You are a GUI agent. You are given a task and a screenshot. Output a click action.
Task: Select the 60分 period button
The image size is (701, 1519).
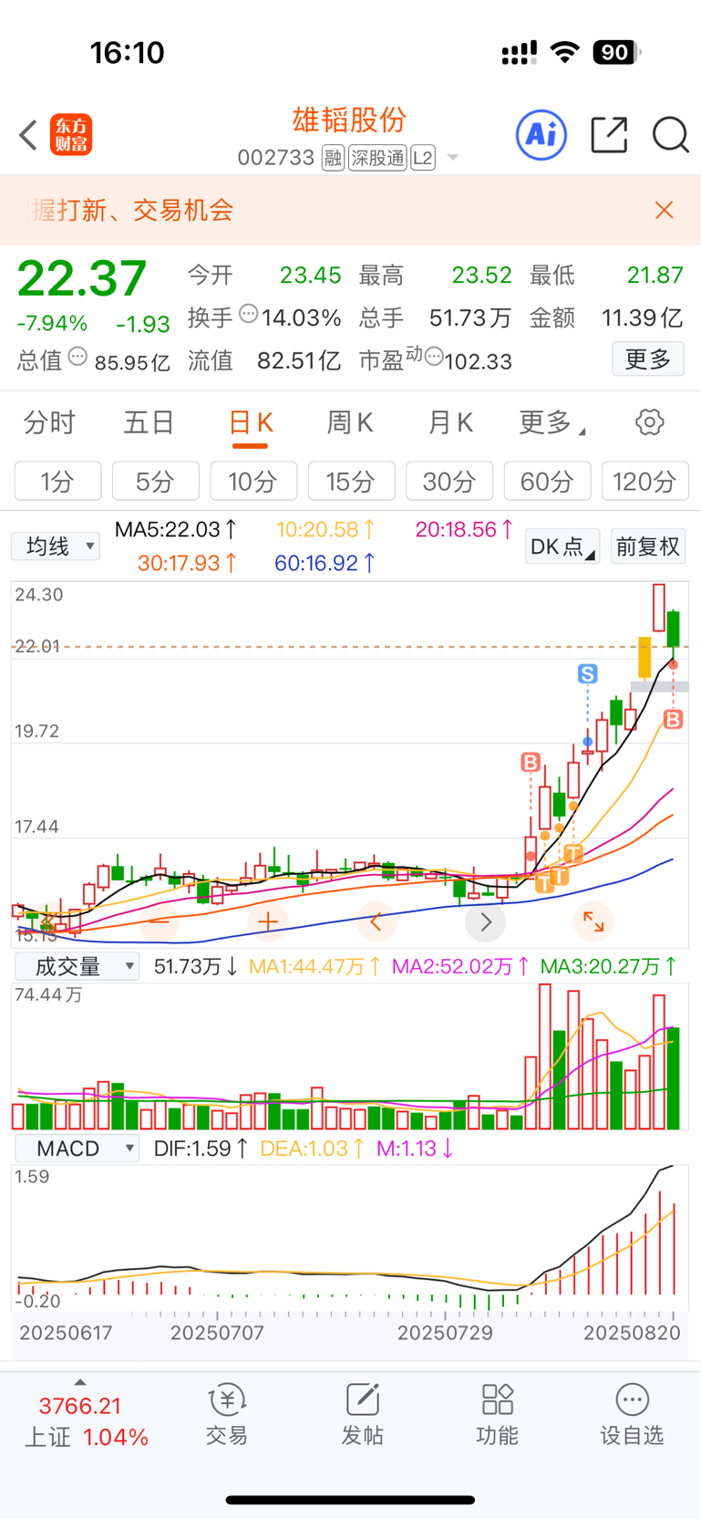(x=547, y=481)
